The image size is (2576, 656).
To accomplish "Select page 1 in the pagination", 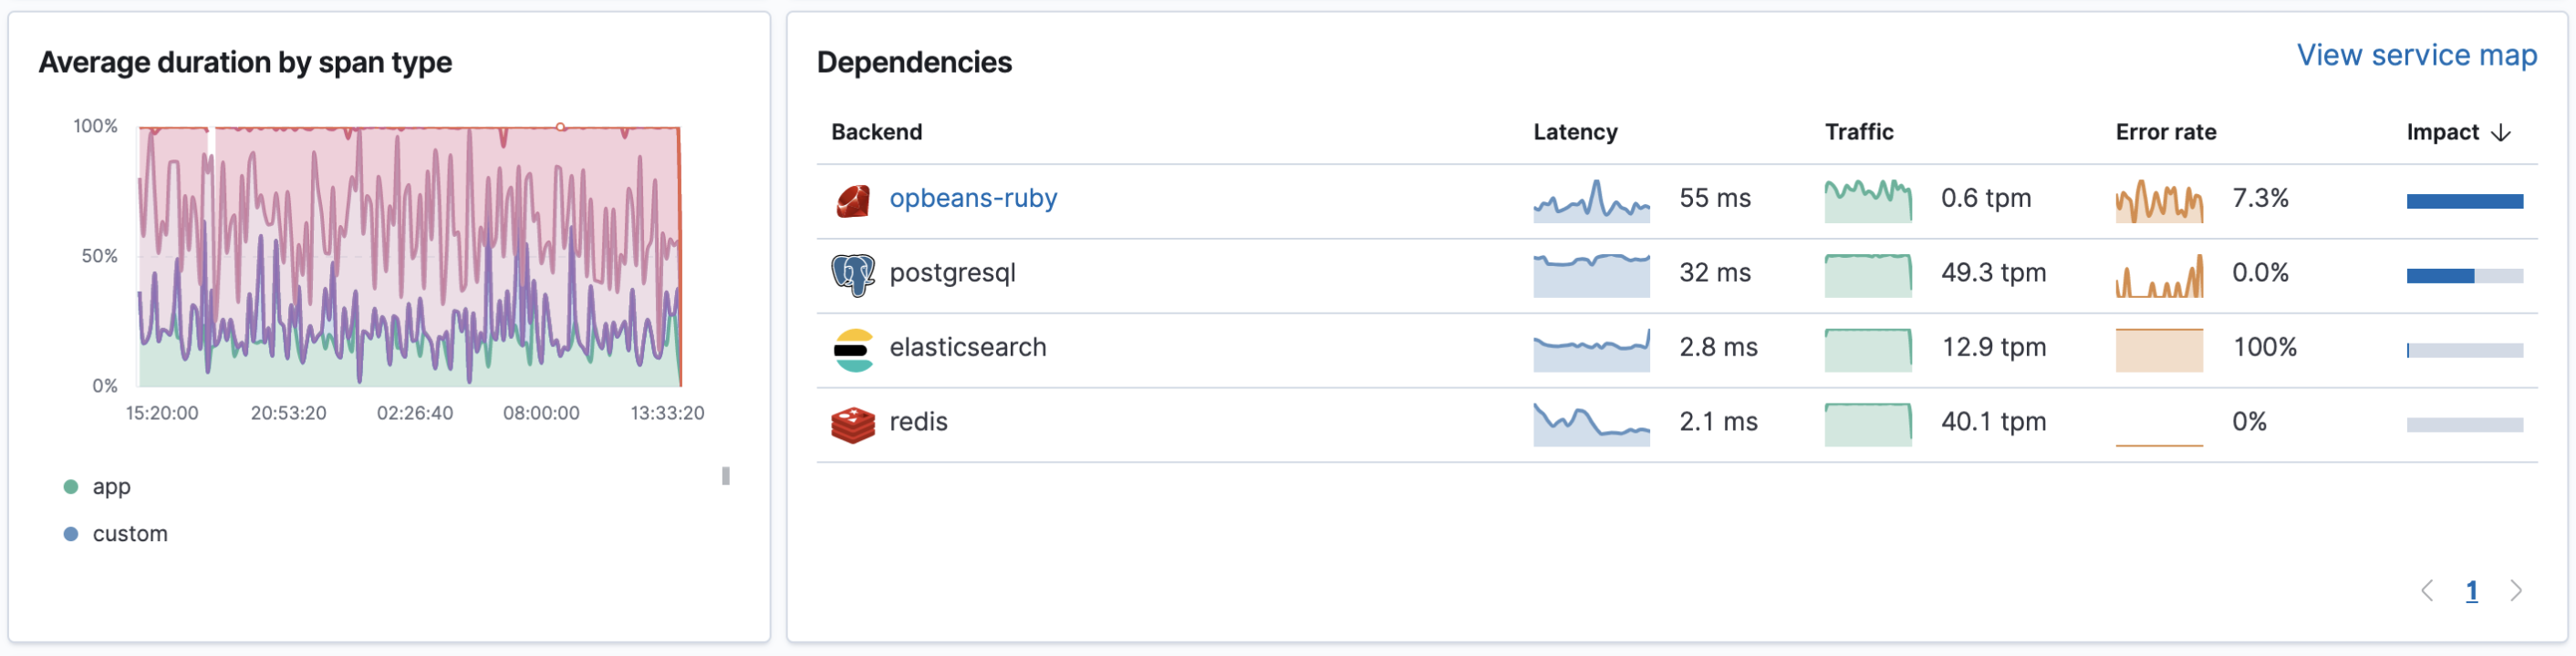I will click(x=2471, y=591).
